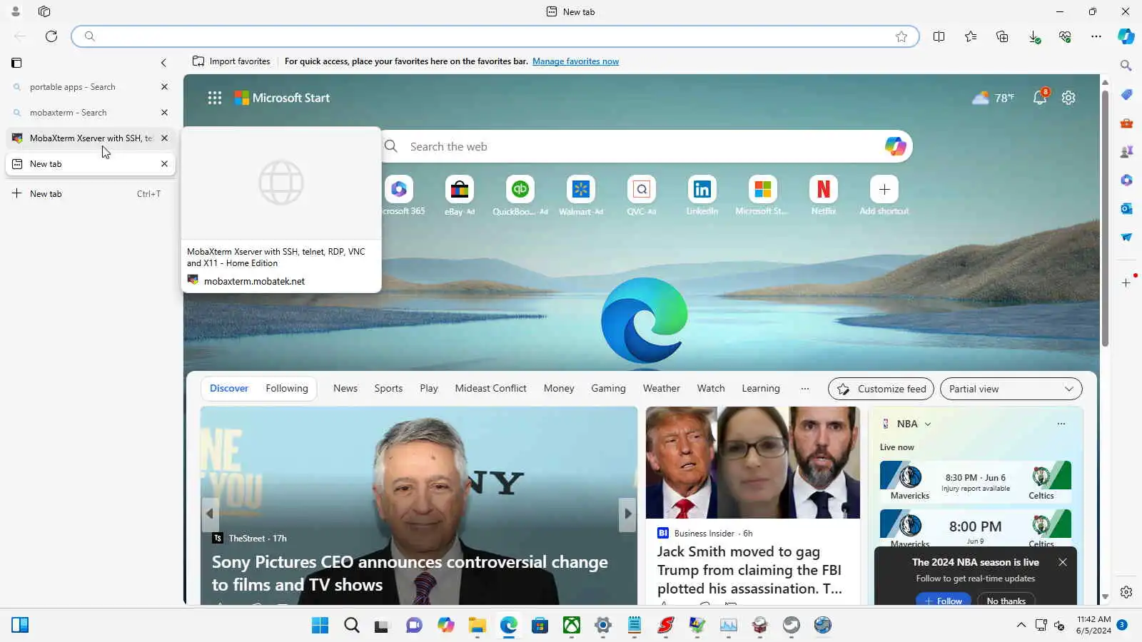Open the Mideast Conflict feed tab
Viewport: 1142px width, 642px height.
click(x=491, y=389)
